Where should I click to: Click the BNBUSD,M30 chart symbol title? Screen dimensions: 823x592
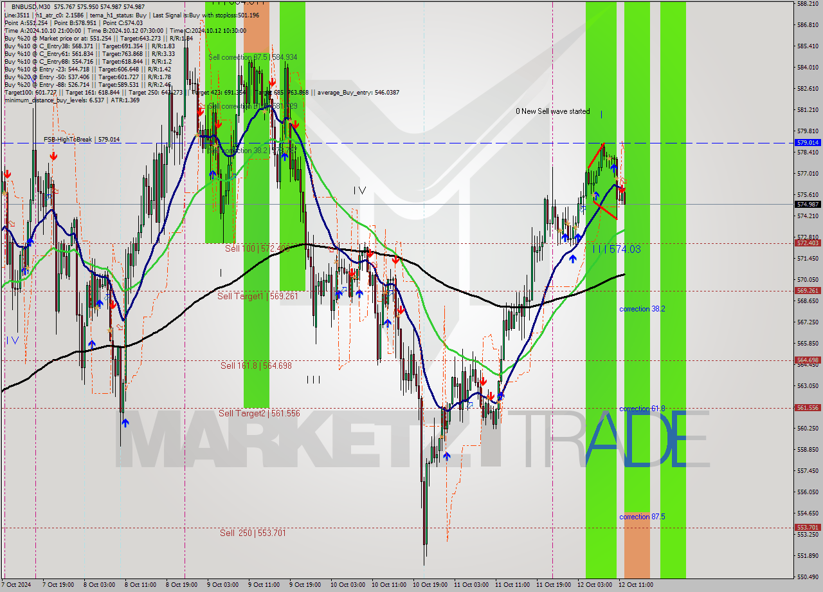pyautogui.click(x=30, y=6)
